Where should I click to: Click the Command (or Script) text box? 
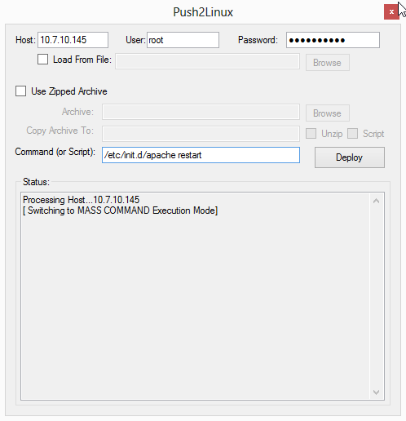[x=201, y=155]
